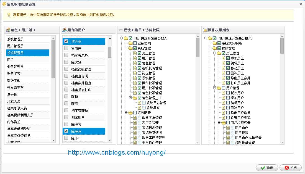Click the users icon in 拥有的用户 header

coord(64,30)
